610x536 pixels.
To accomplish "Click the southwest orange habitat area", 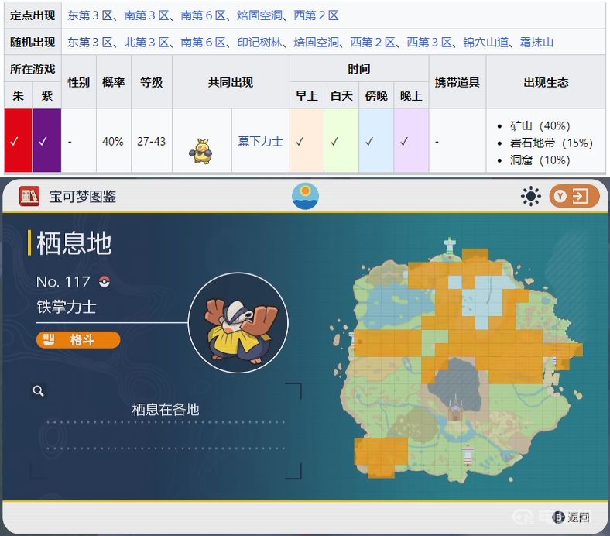I will pos(381,456).
